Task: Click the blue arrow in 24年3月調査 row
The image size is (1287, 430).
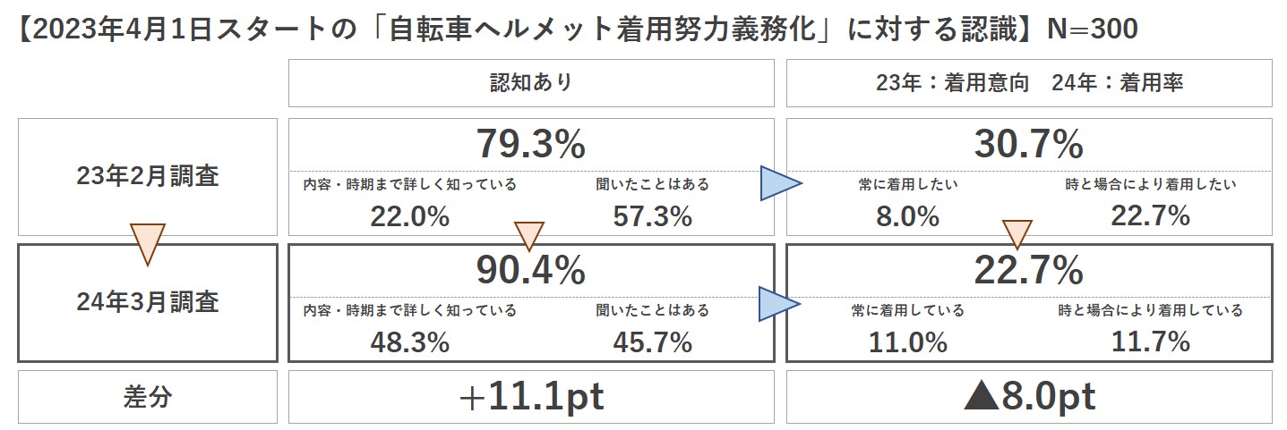Action: 780,304
